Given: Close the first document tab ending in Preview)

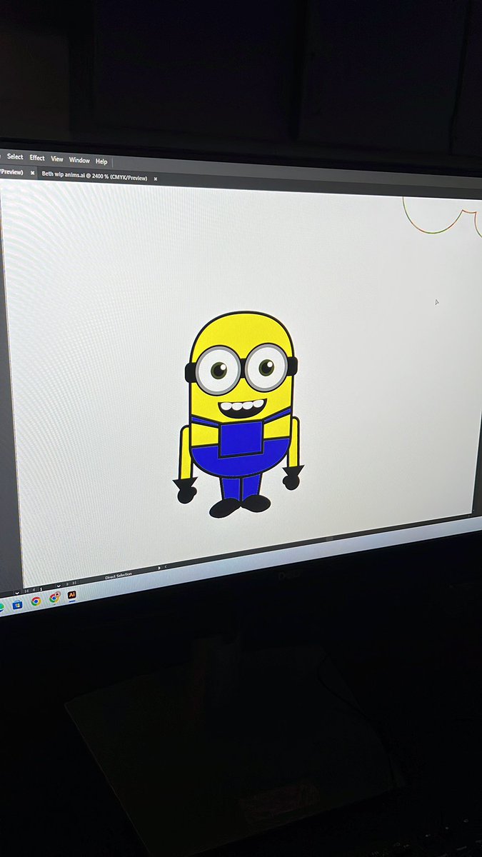Looking at the screenshot, I should click(33, 173).
